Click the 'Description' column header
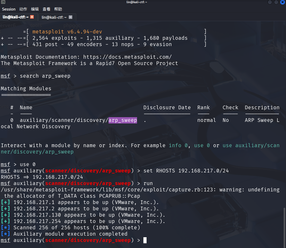This screenshot has height=248, width=286. point(262,107)
